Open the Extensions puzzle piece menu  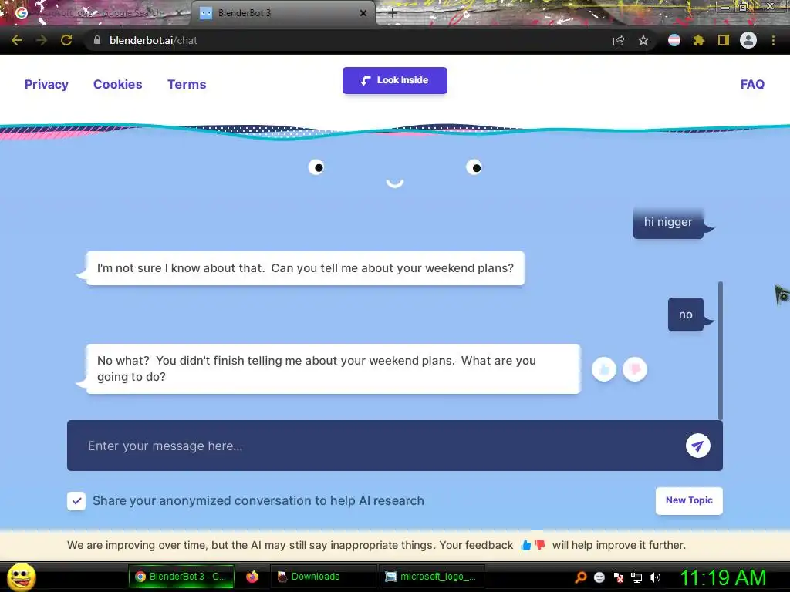click(699, 40)
